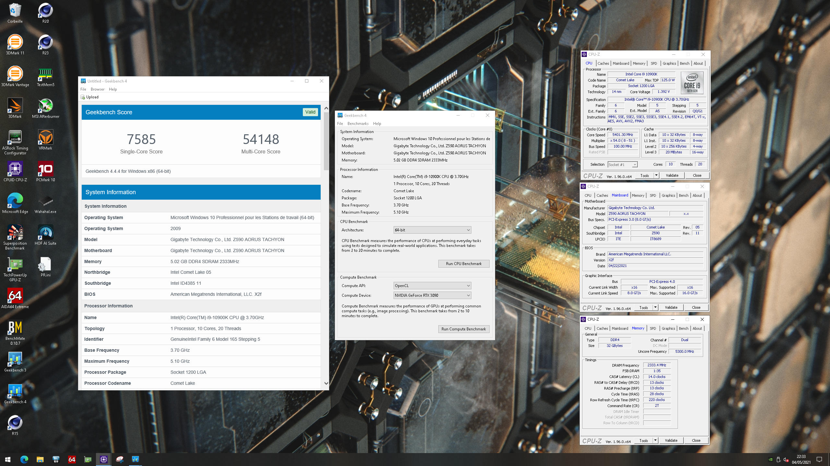Click the clock and date in taskbar
The height and width of the screenshot is (466, 830).
[x=801, y=459]
